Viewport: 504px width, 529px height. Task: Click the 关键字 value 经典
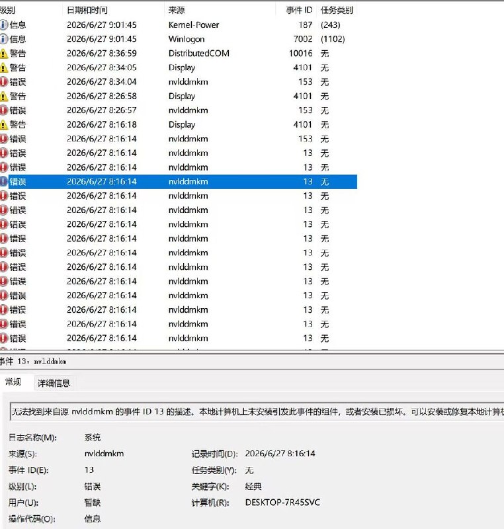[253, 487]
